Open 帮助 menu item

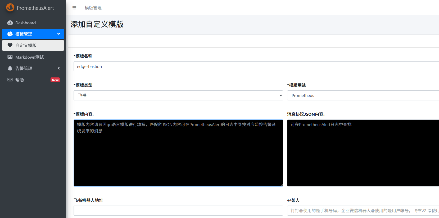coord(33,80)
